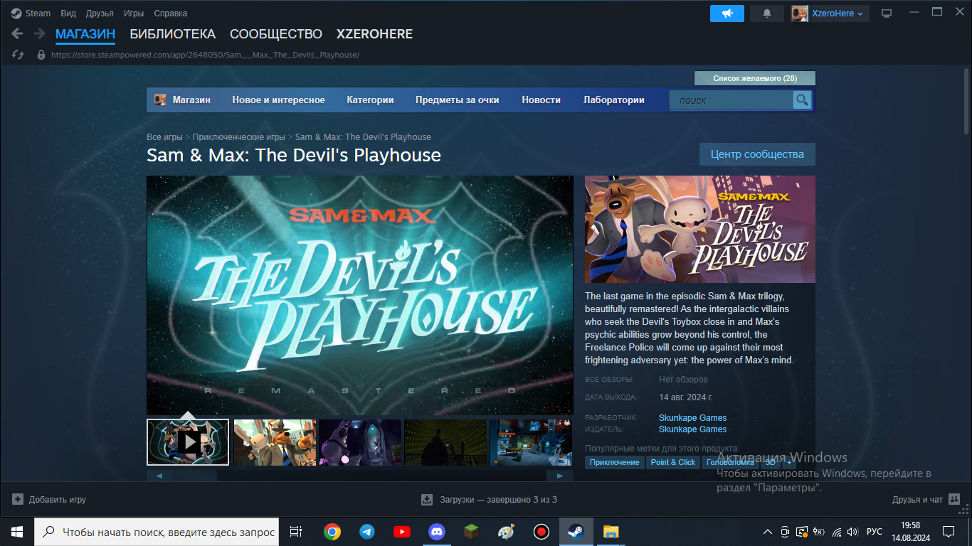Open Task View on the taskbar
This screenshot has height=546, width=972.
point(296,532)
